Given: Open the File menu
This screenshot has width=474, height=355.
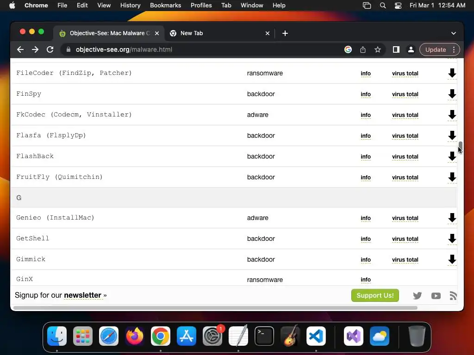Looking at the screenshot, I should click(62, 6).
